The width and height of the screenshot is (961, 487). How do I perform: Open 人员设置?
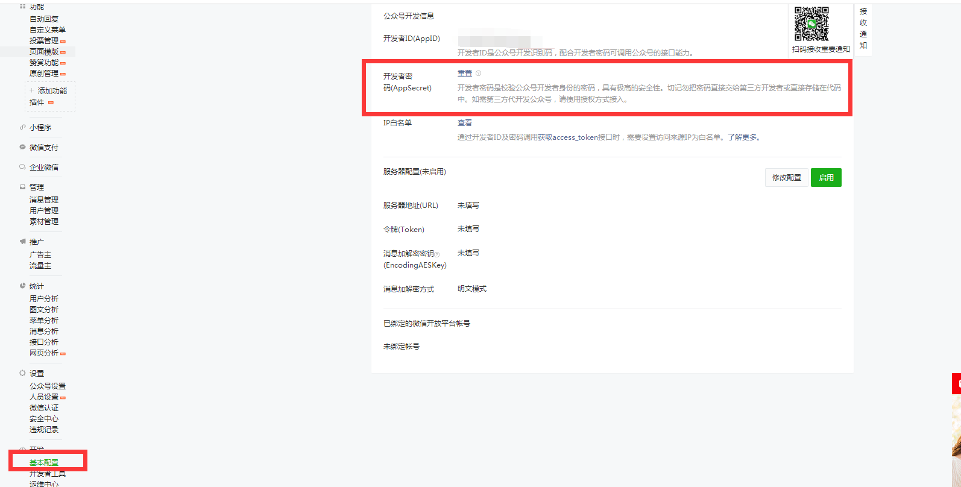(44, 397)
